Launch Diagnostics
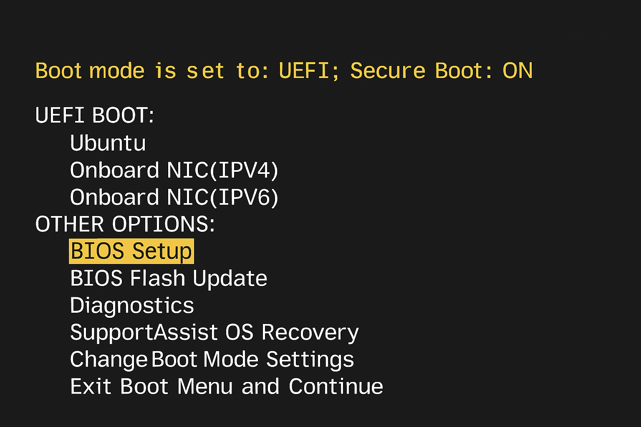This screenshot has width=641, height=427. (x=132, y=305)
